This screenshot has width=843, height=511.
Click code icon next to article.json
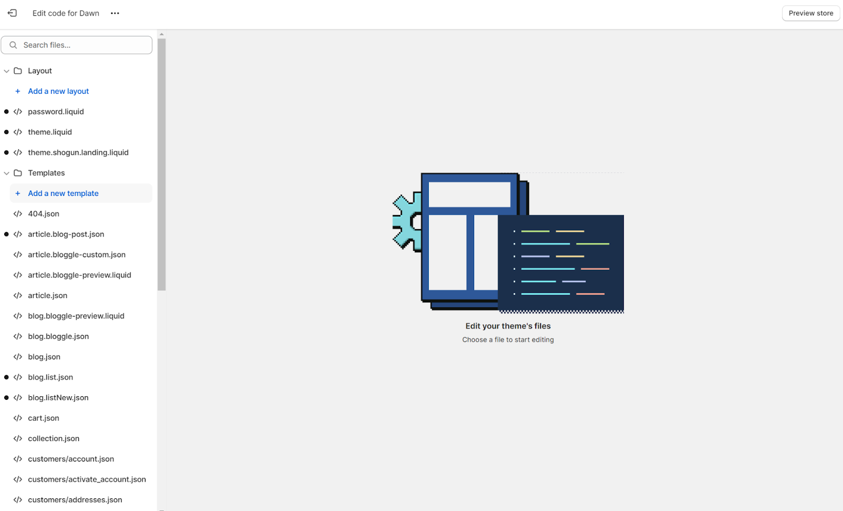point(18,296)
